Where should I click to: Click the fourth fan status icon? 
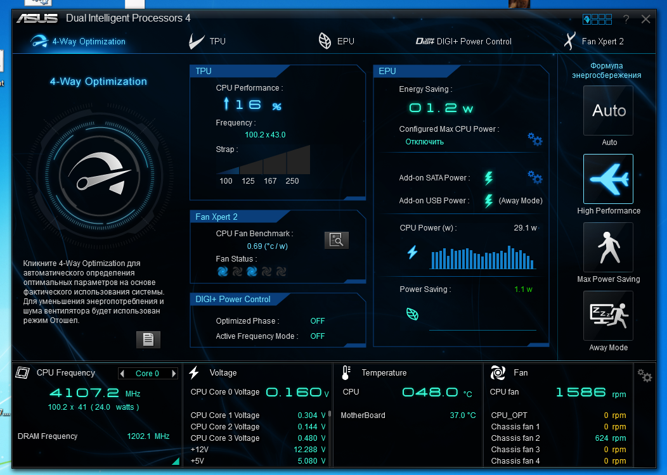(266, 272)
